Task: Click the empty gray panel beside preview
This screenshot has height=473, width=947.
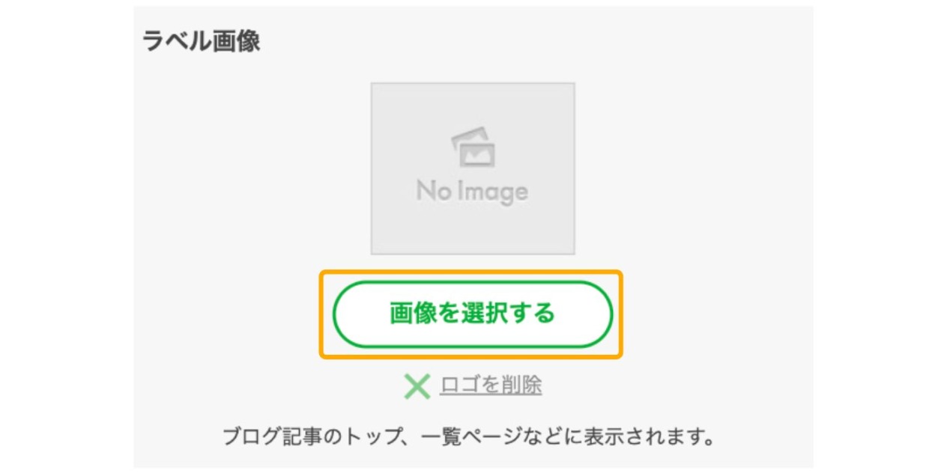Action: point(693,168)
